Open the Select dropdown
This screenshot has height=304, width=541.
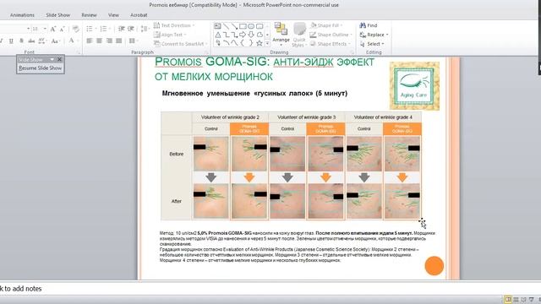tap(372, 44)
